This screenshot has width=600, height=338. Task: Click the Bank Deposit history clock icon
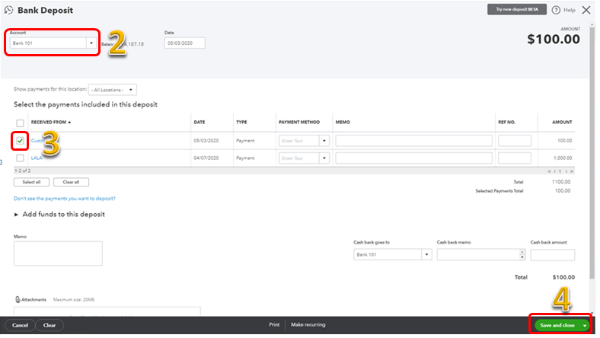(8, 11)
